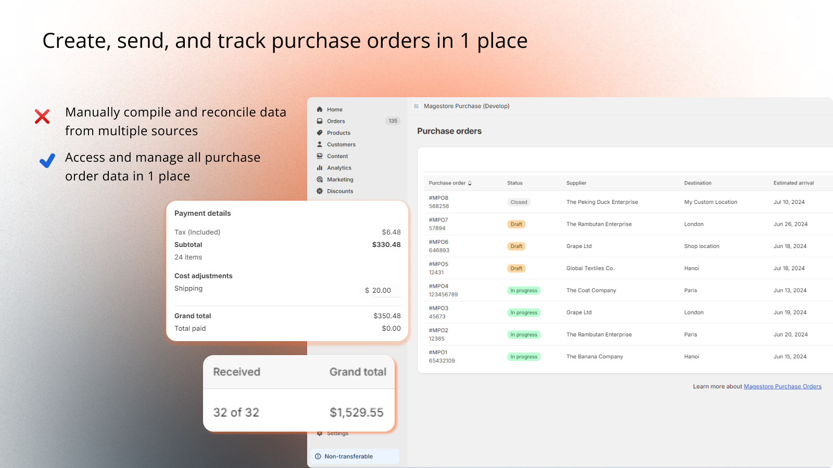Select the Customers person icon
This screenshot has height=468, width=833.
tap(320, 144)
